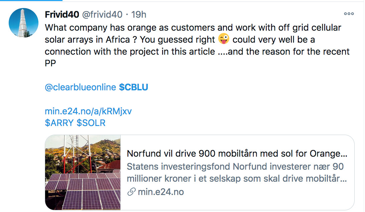Click the solar panels in article image

(x=84, y=192)
